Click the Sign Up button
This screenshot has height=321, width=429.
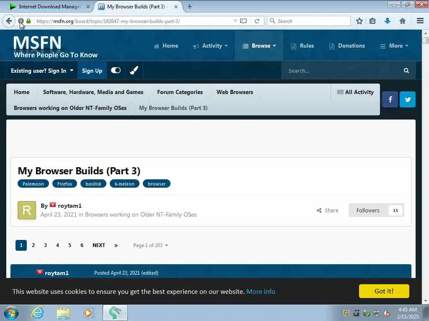tap(92, 71)
